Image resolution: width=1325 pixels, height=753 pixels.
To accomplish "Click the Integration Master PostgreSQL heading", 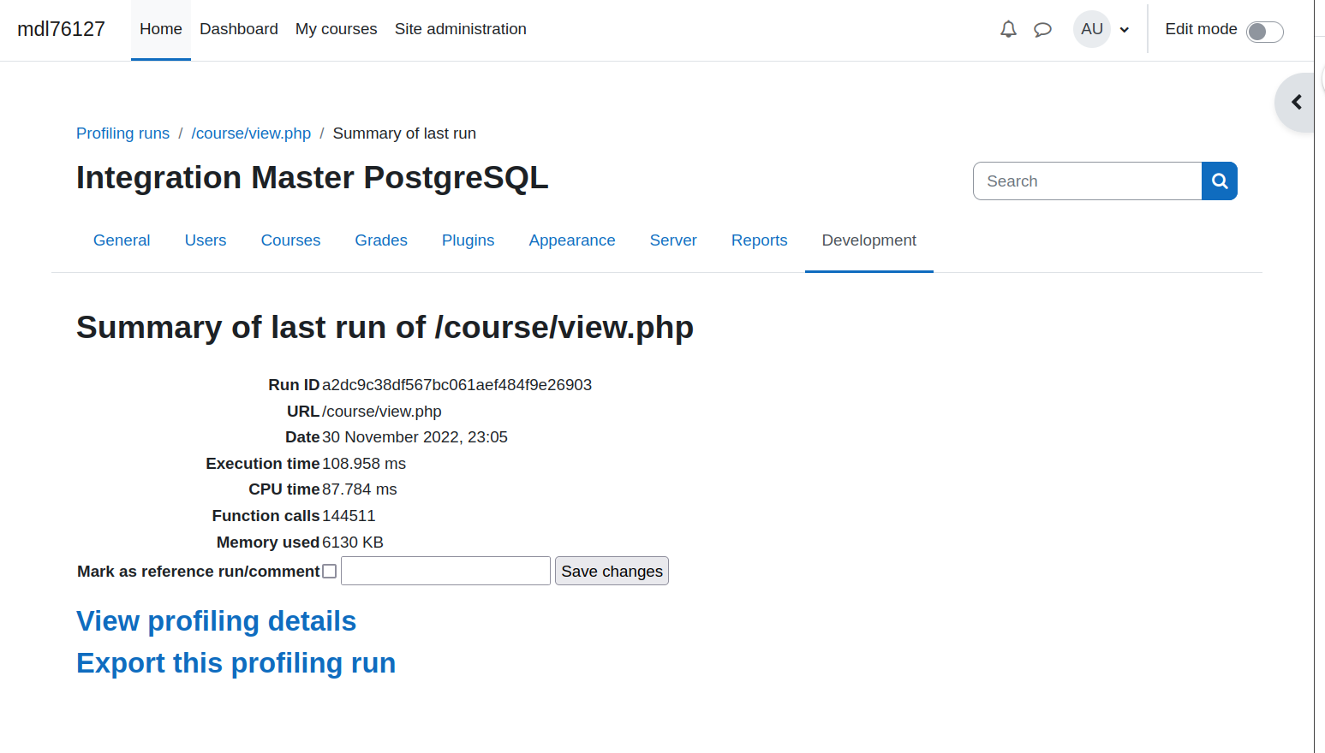I will (313, 178).
